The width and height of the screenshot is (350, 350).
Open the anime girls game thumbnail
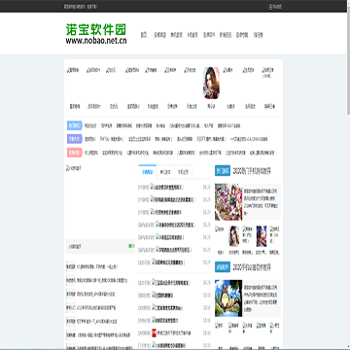pyautogui.click(x=228, y=202)
